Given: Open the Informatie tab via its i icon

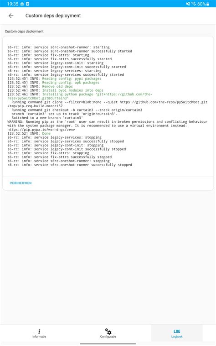Looking at the screenshot, I should (x=39, y=331).
